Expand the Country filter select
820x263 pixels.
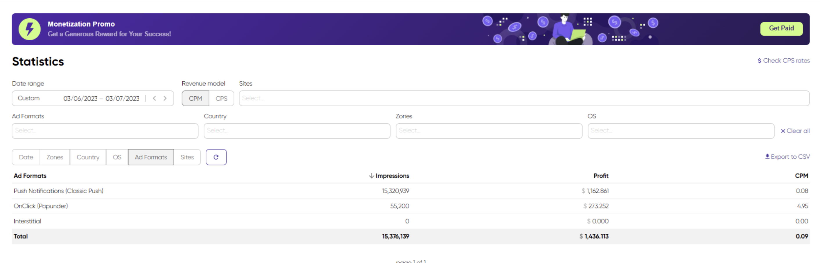coord(297,131)
